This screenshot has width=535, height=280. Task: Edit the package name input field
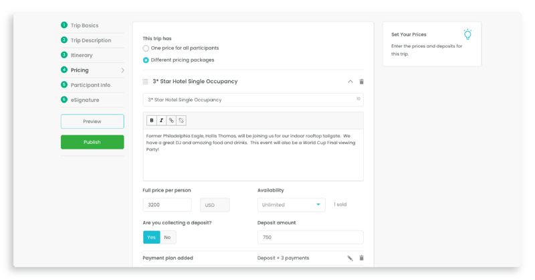253,100
